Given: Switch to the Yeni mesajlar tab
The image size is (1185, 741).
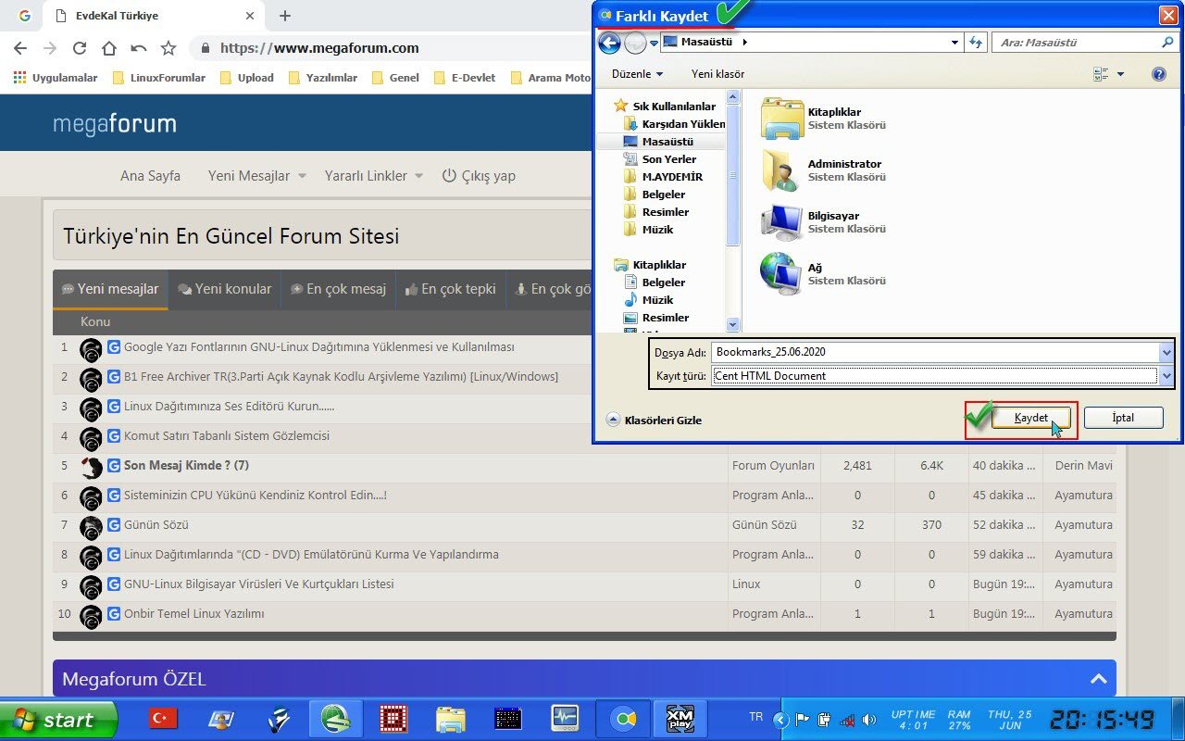Looking at the screenshot, I should [x=110, y=289].
